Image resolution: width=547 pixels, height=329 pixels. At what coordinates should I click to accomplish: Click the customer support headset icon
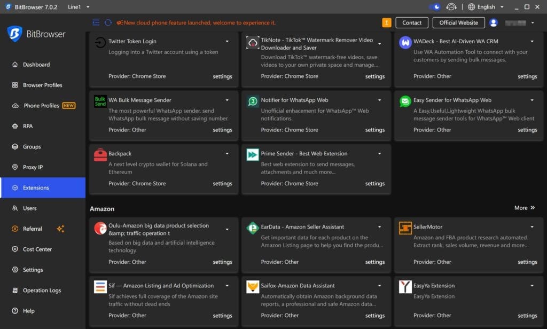(451, 7)
